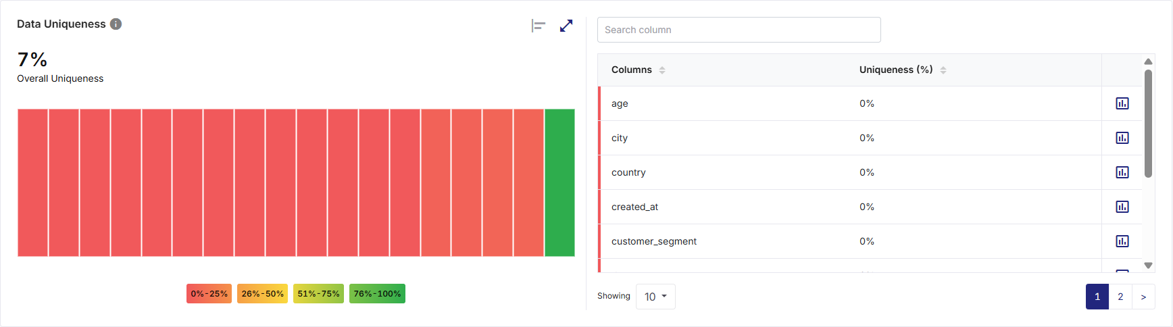The height and width of the screenshot is (327, 1173).
Task: Toggle the 76%-100% legend filter
Action: point(377,294)
